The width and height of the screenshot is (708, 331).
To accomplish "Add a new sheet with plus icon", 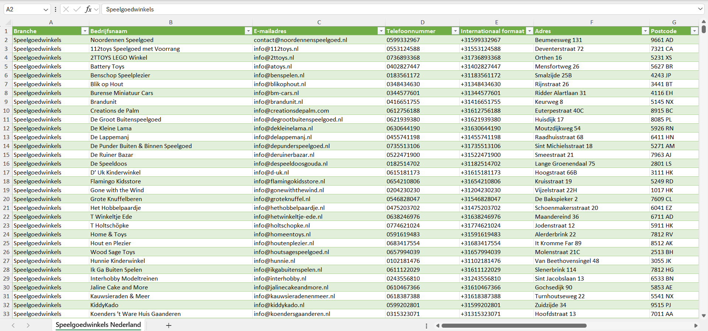I will point(169,325).
